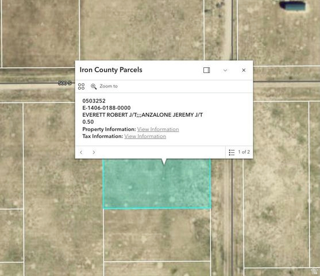Select the parcel below the highlighted one
The width and height of the screenshot is (320, 276).
click(x=157, y=235)
